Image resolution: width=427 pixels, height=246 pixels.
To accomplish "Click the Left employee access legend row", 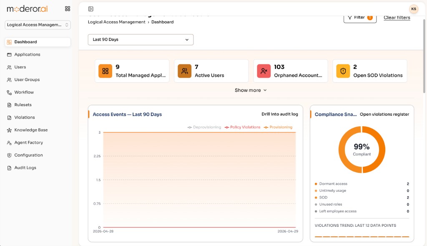I will 362,211.
